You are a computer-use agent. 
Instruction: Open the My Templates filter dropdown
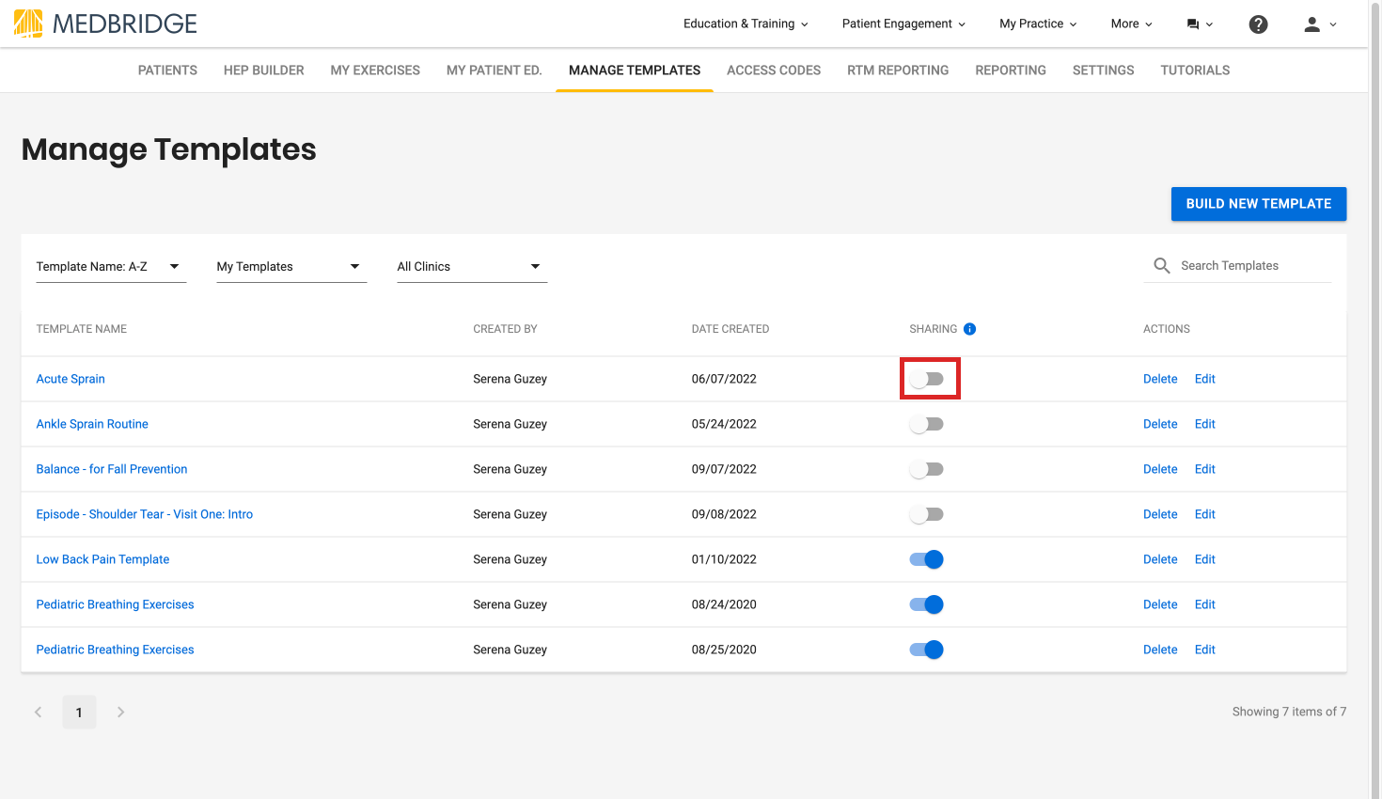coord(291,267)
